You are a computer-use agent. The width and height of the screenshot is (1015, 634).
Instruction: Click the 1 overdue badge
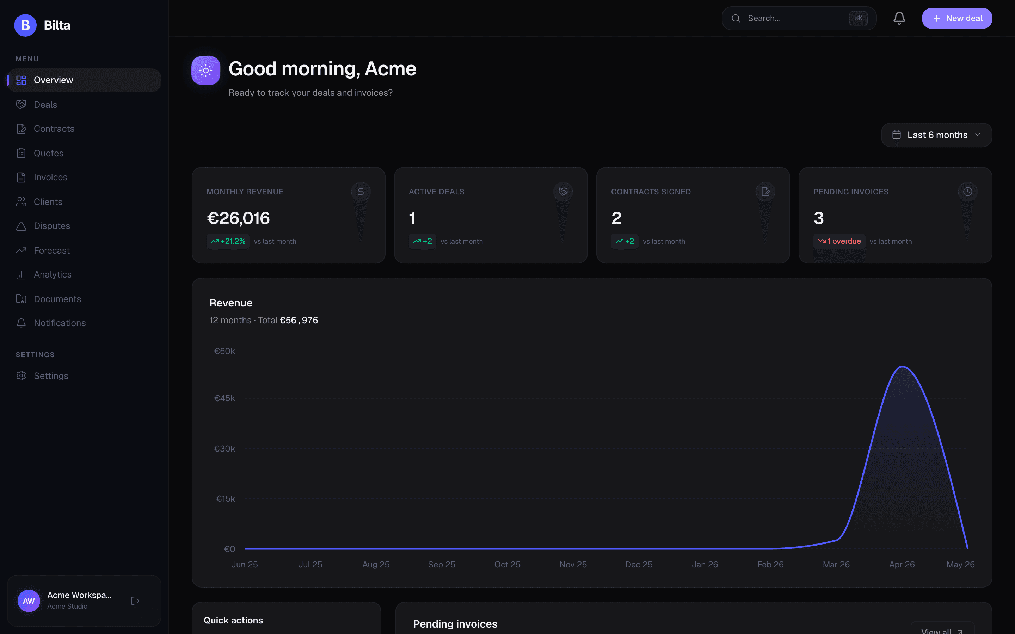tap(839, 241)
